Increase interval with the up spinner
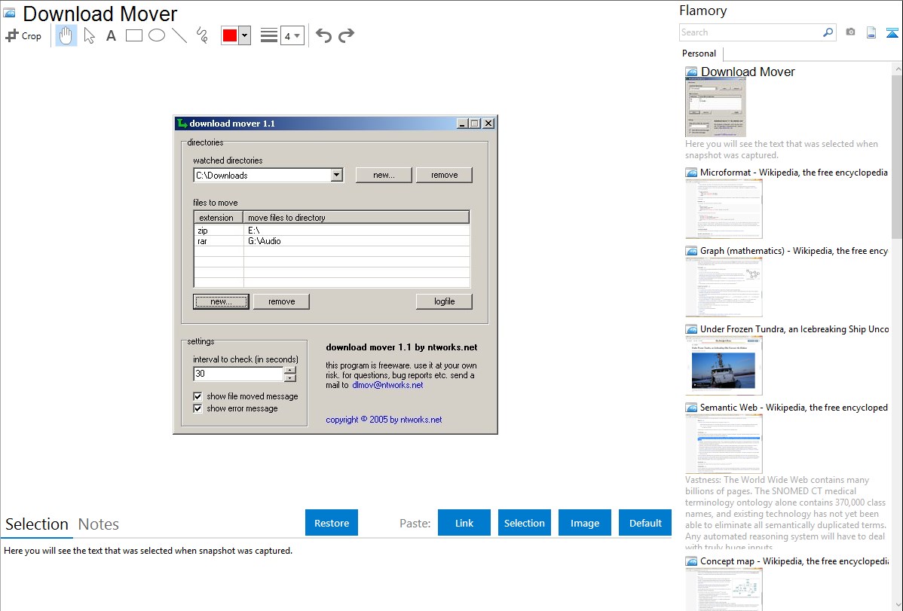Screen dimensions: 903x611 click(x=290, y=370)
